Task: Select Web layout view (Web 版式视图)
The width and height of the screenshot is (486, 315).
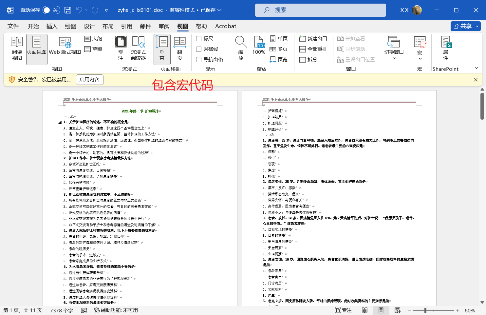Action: point(65,49)
